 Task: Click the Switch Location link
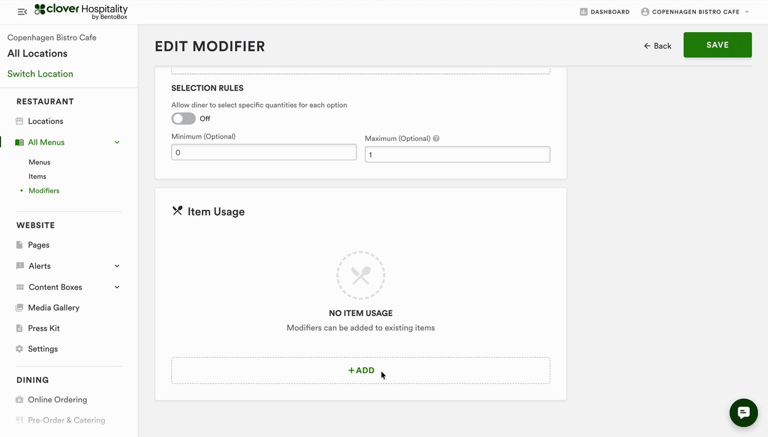click(40, 74)
